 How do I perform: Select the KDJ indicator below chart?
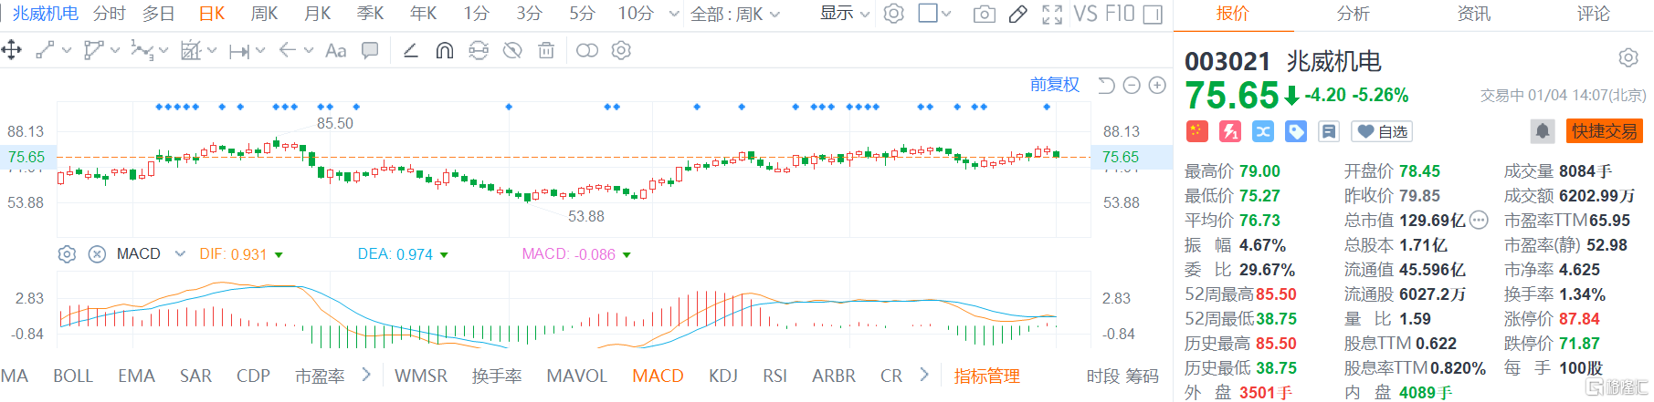coord(722,376)
